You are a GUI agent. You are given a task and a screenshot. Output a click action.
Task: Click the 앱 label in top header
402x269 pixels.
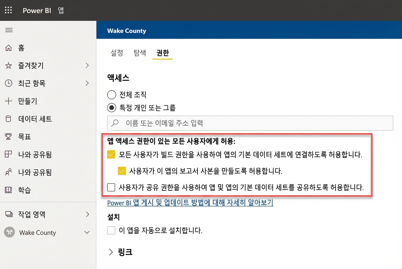[61, 10]
